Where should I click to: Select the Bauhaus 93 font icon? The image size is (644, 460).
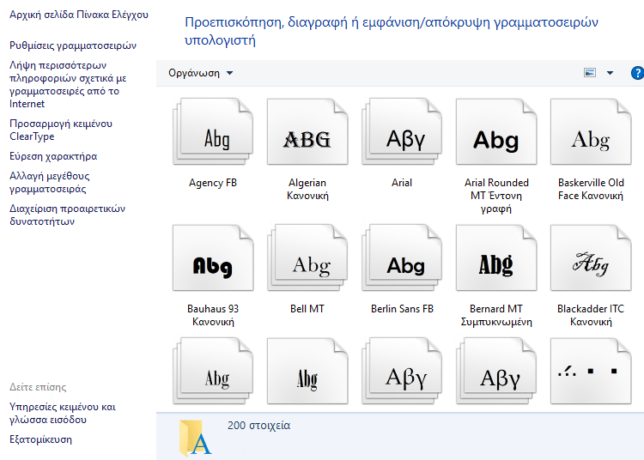tap(213, 257)
